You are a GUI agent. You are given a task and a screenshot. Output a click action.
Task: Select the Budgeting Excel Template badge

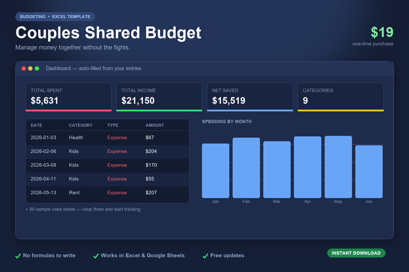pos(55,17)
